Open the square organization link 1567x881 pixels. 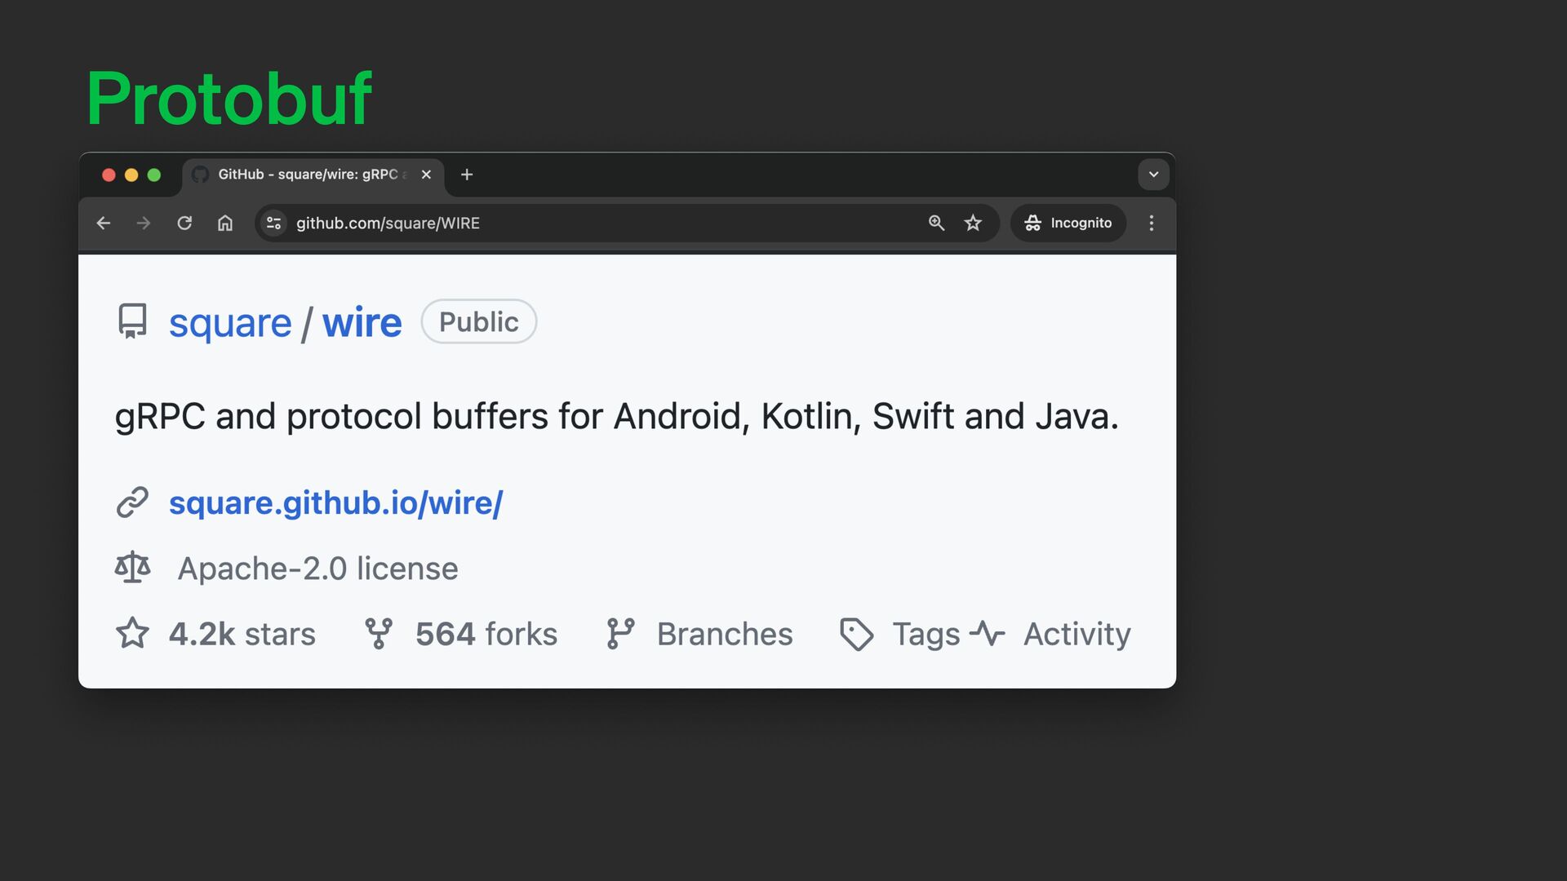tap(230, 323)
